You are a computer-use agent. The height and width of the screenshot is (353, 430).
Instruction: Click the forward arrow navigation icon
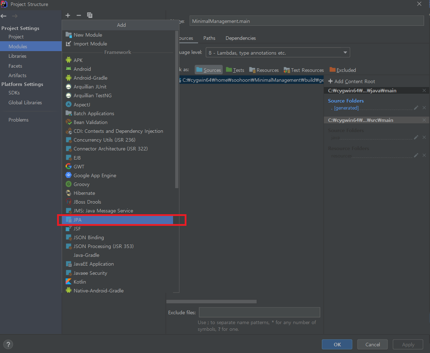pos(14,16)
